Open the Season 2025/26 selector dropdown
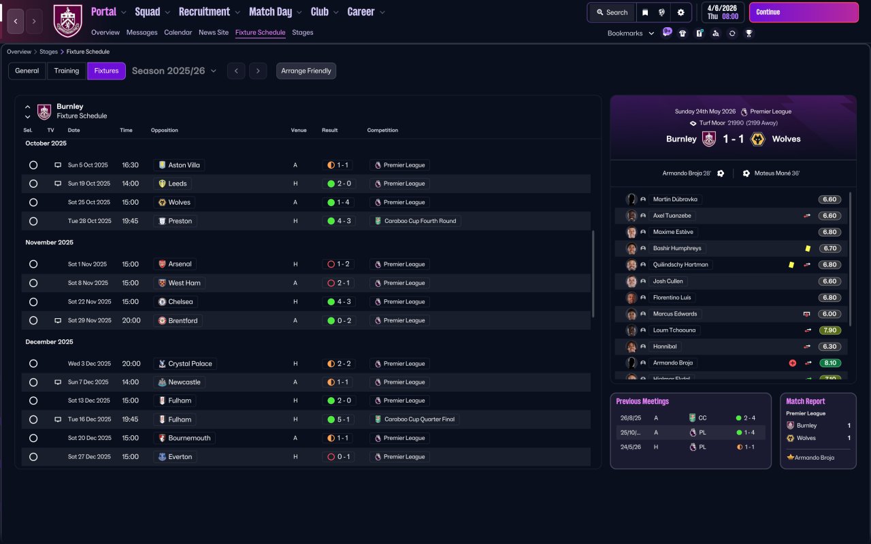Viewport: 871px width, 544px height. coord(174,71)
